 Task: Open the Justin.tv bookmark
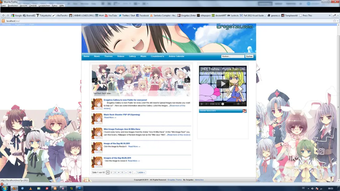(x=233, y=16)
